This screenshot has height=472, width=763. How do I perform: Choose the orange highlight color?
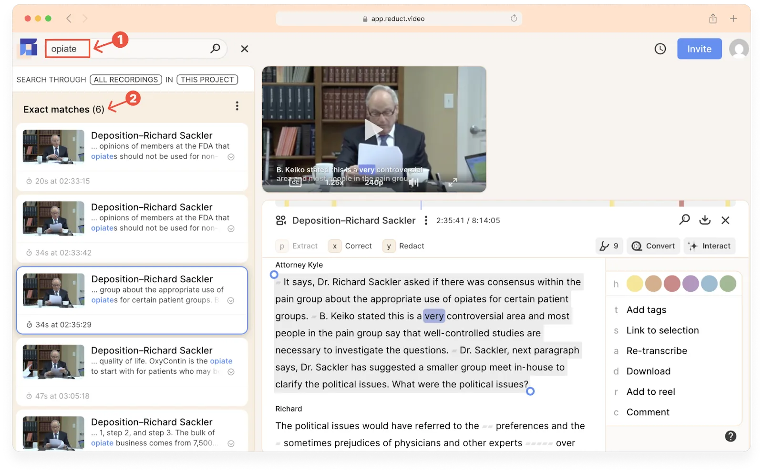pyautogui.click(x=653, y=284)
